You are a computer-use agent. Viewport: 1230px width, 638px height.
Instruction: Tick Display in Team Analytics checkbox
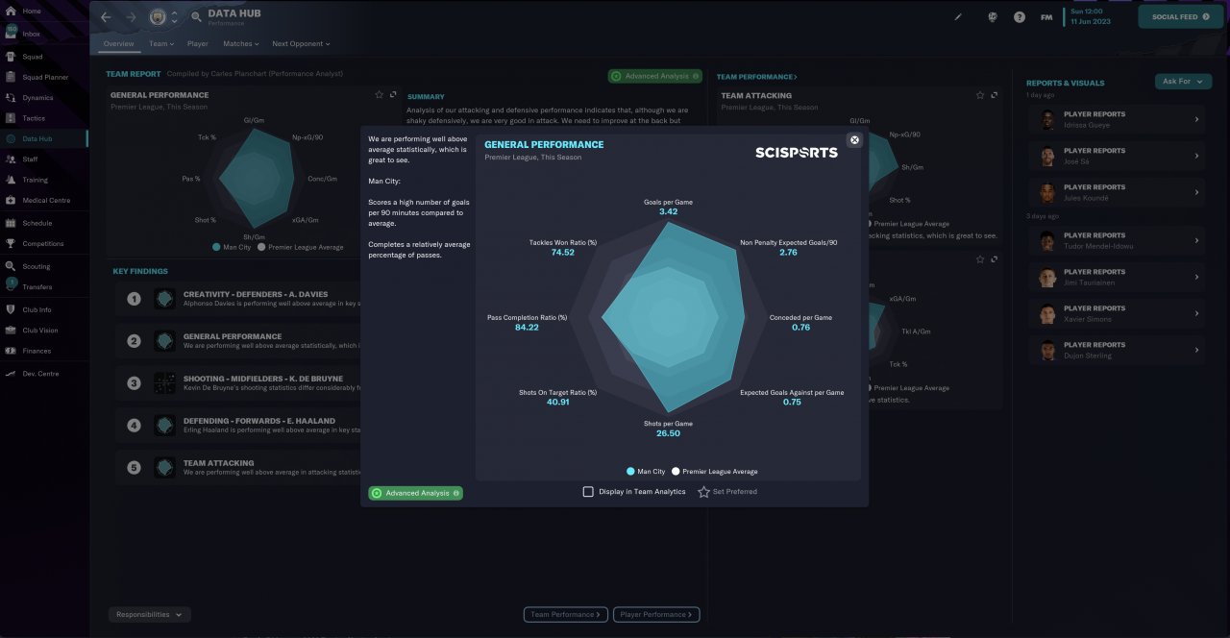(x=588, y=492)
